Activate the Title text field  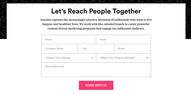[x=96, y=49]
